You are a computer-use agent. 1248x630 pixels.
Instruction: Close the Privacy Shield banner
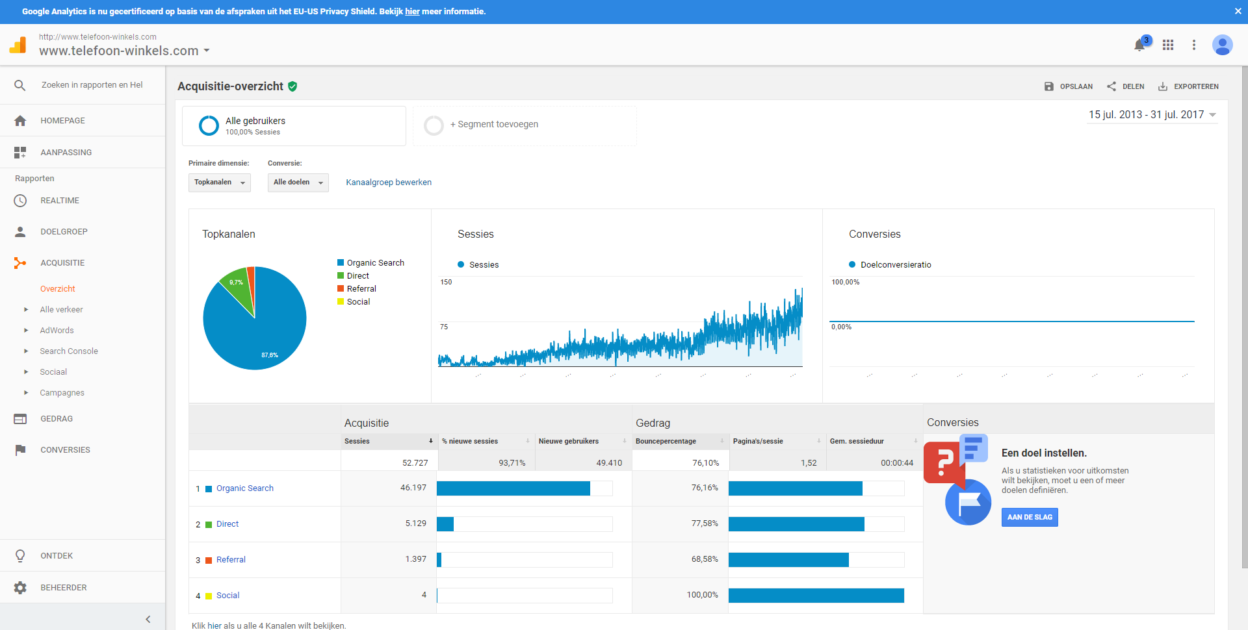[1238, 11]
